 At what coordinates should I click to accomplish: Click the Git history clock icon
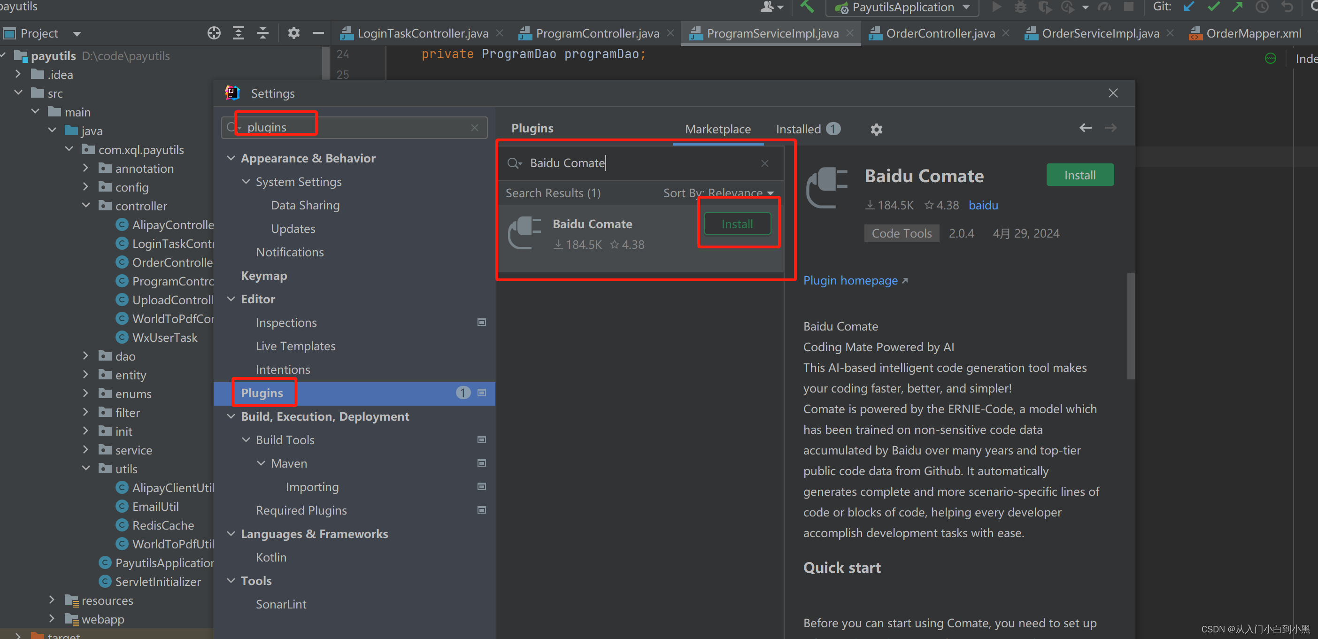(x=1262, y=7)
